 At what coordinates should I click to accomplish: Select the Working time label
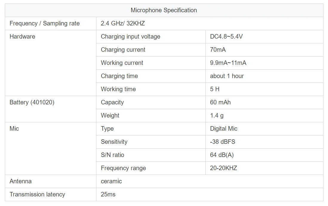pyautogui.click(x=118, y=89)
